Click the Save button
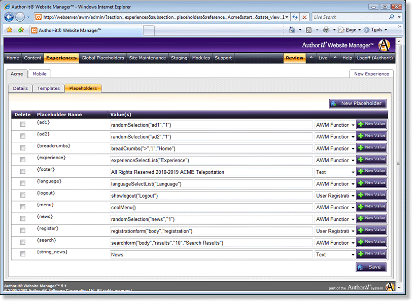The width and height of the screenshot is (416, 305). pyautogui.click(x=371, y=267)
